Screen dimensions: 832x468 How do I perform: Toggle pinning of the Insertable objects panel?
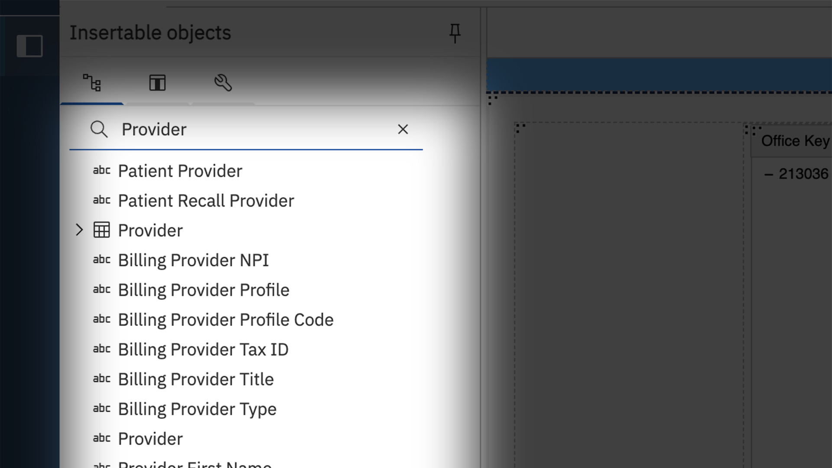point(455,33)
